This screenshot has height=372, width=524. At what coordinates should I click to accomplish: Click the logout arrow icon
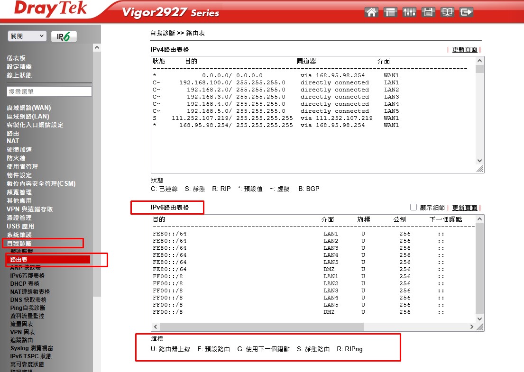[x=466, y=12]
